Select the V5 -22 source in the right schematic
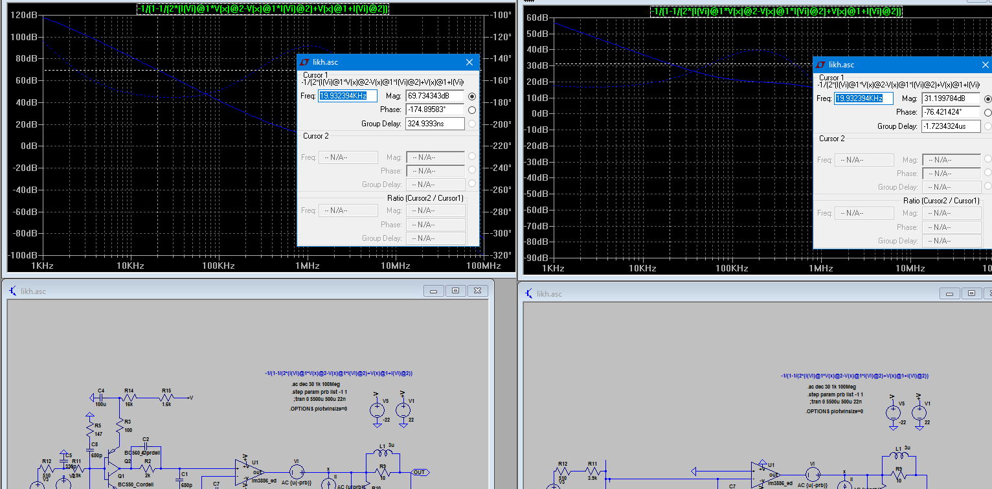The height and width of the screenshot is (489, 992). (x=893, y=411)
